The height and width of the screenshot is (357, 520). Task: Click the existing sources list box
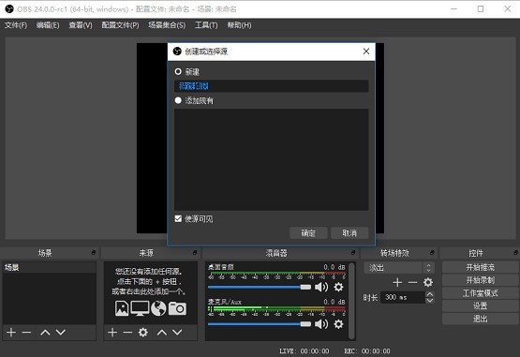pos(272,159)
